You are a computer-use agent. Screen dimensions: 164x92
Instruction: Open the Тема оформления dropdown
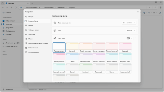point(129,23)
